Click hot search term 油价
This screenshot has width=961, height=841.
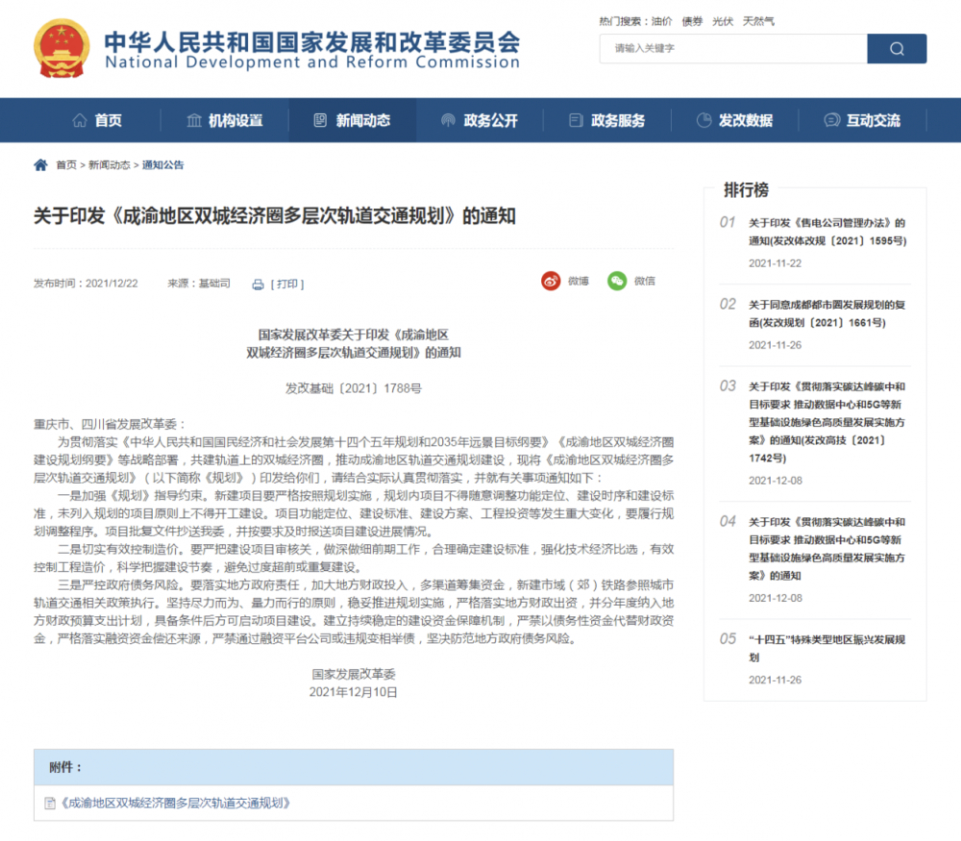(x=661, y=21)
